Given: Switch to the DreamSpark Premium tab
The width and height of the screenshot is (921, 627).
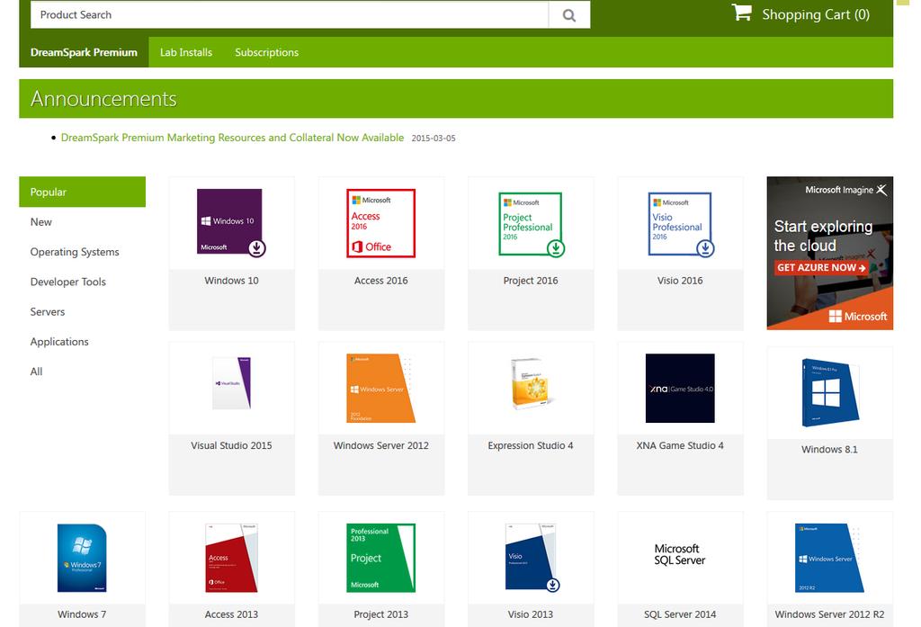Looking at the screenshot, I should tap(84, 52).
